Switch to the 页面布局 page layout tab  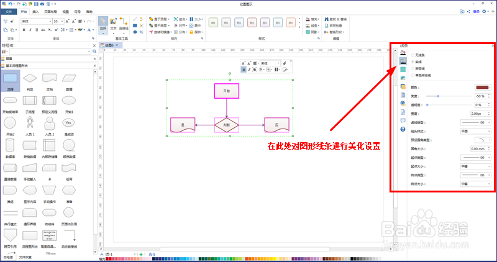point(50,12)
